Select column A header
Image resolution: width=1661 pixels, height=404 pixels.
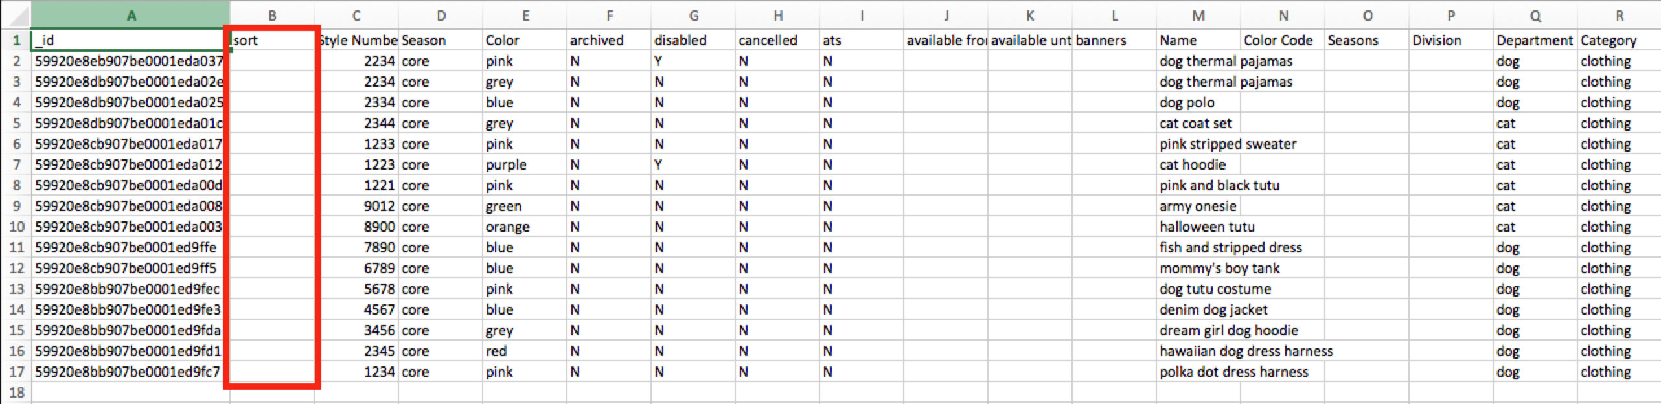pyautogui.click(x=131, y=16)
